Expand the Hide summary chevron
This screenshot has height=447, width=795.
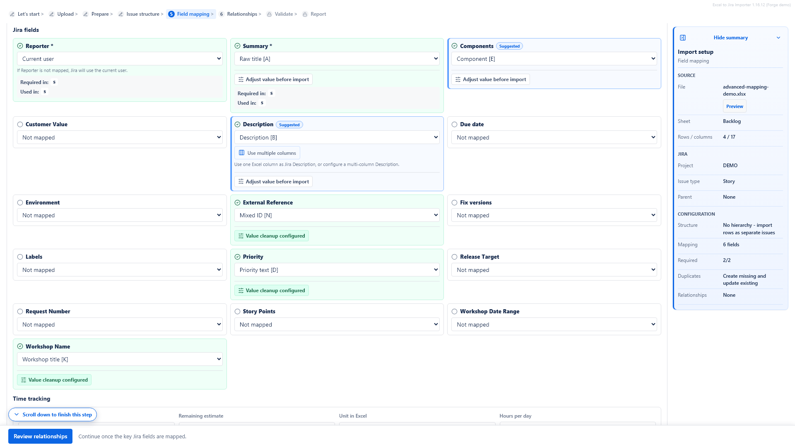click(778, 38)
